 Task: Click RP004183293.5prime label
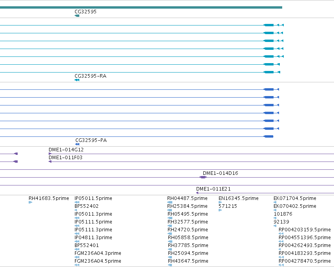pos(305,253)
